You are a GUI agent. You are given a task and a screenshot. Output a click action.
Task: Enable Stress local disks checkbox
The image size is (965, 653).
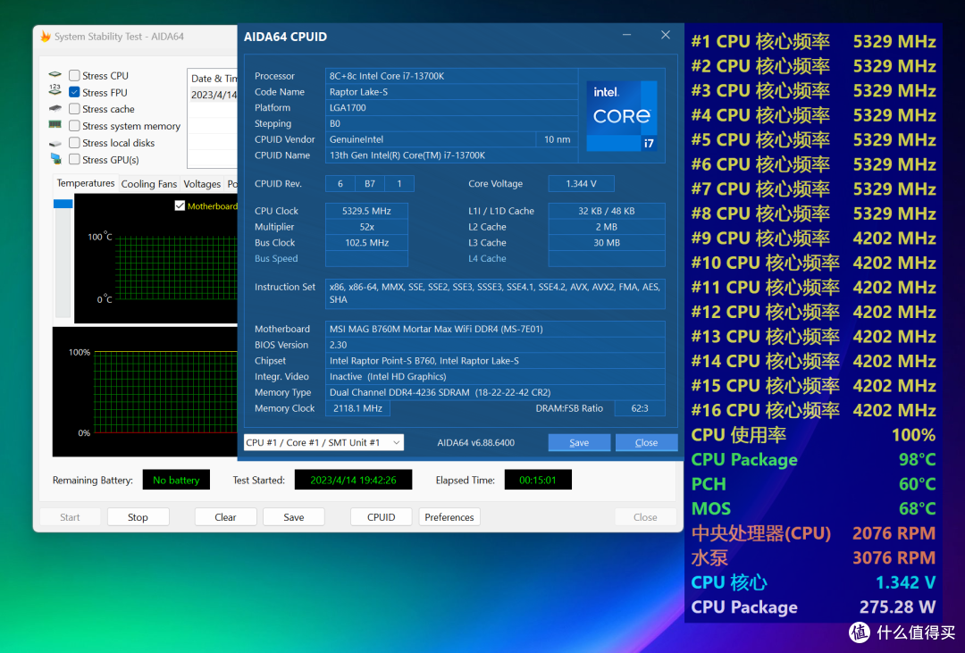coord(74,143)
